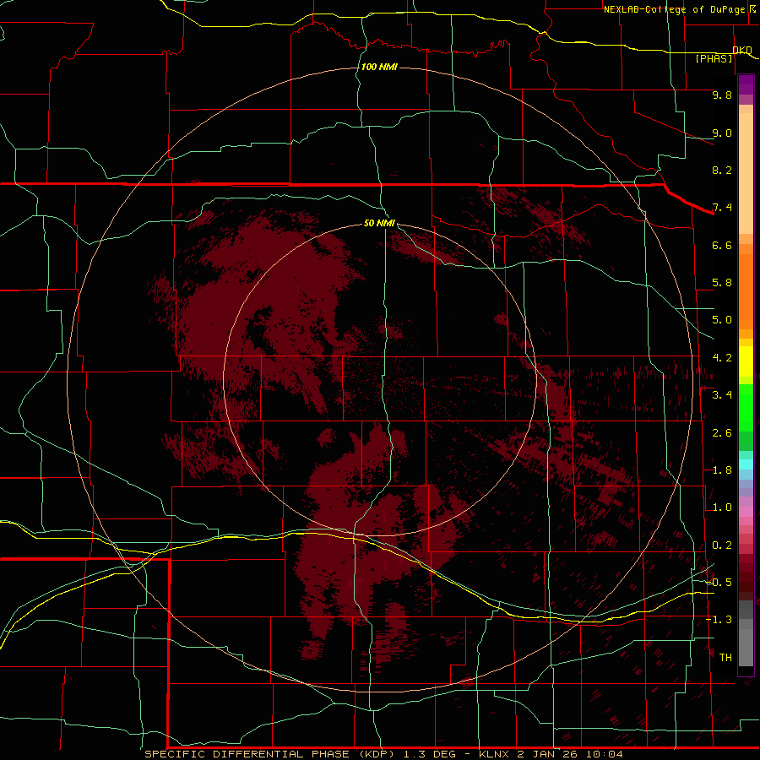Click the TH threshold label on scale
The height and width of the screenshot is (760, 760).
tap(725, 657)
